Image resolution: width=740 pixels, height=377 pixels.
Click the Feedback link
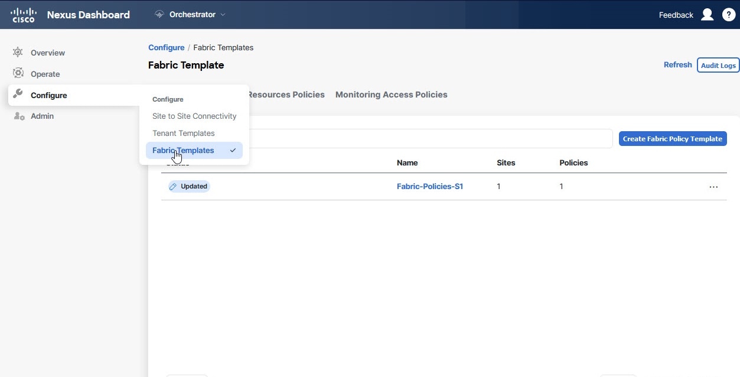[676, 15]
